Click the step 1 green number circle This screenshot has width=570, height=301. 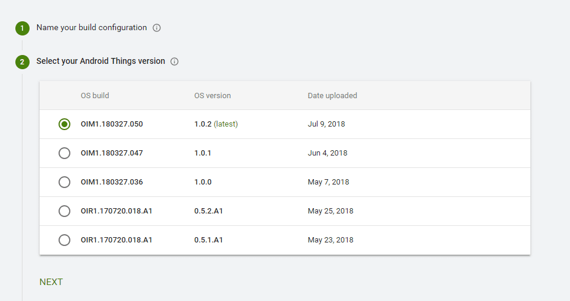22,28
